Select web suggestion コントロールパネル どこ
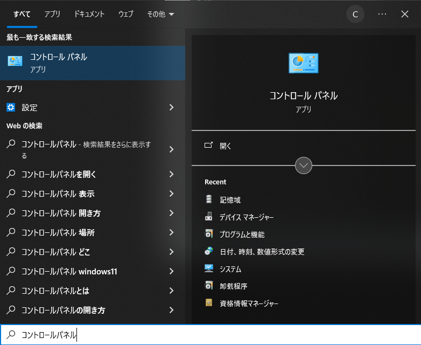 click(x=55, y=251)
